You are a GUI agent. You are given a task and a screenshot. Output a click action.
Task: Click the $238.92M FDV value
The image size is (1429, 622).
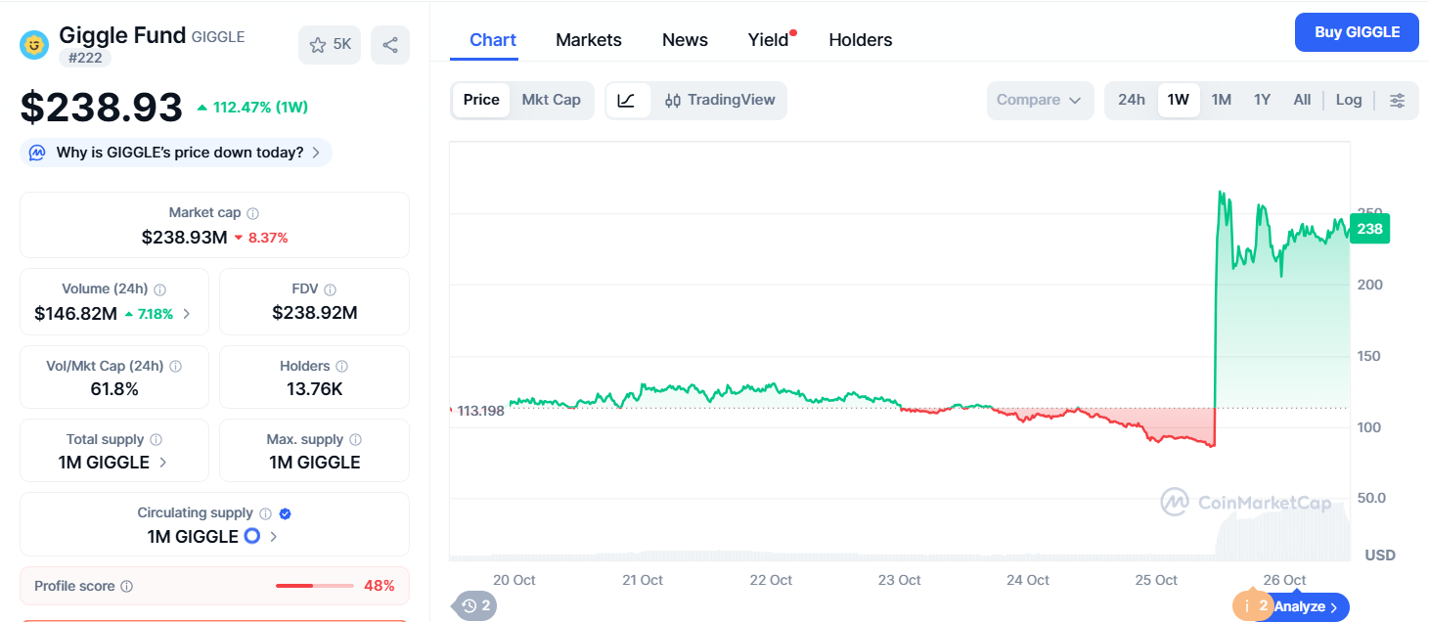(314, 314)
